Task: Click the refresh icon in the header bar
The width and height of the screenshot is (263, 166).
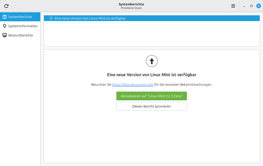Action: tap(6, 6)
